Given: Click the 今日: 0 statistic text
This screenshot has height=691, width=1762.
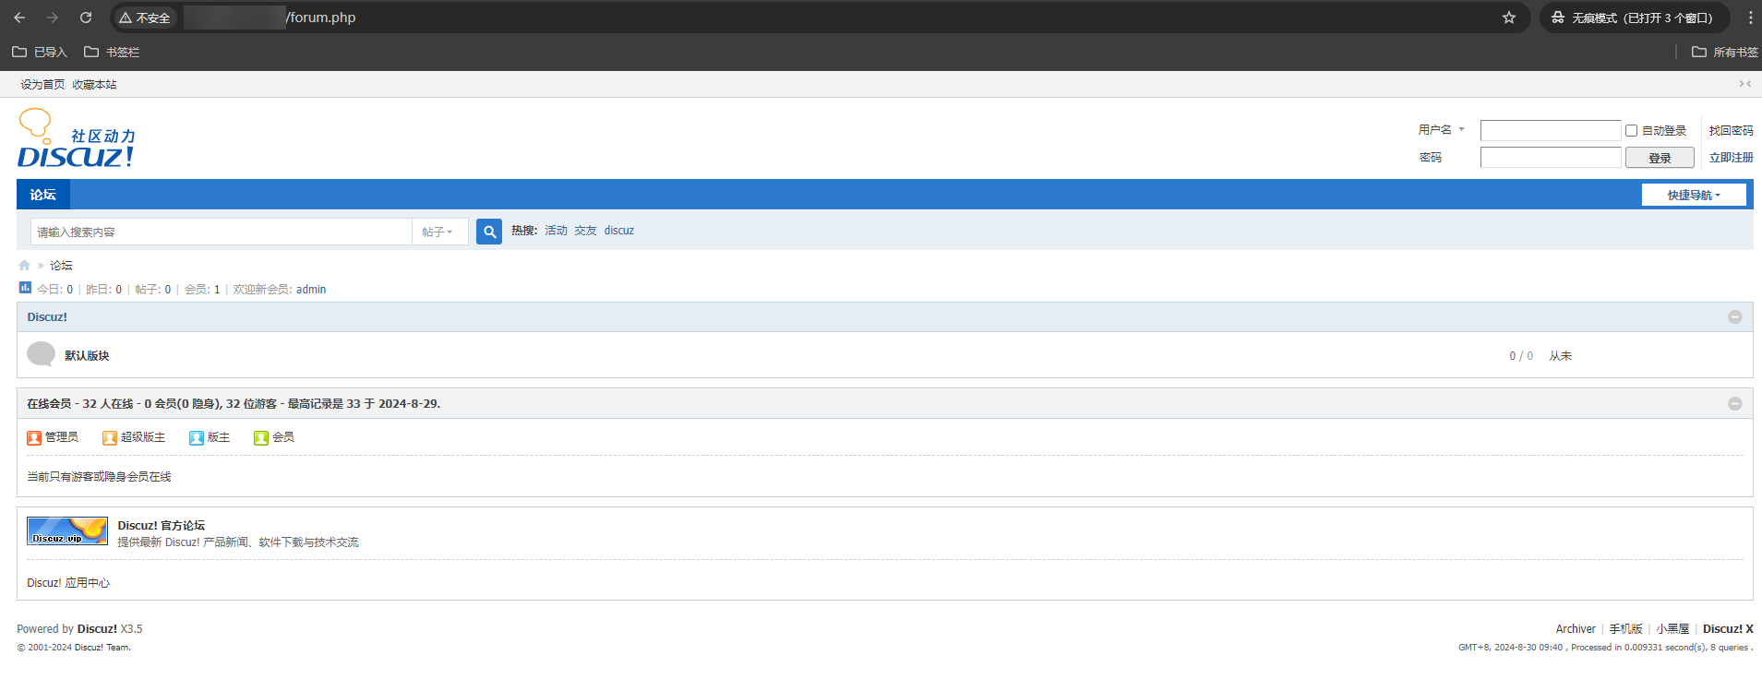Looking at the screenshot, I should tap(55, 290).
